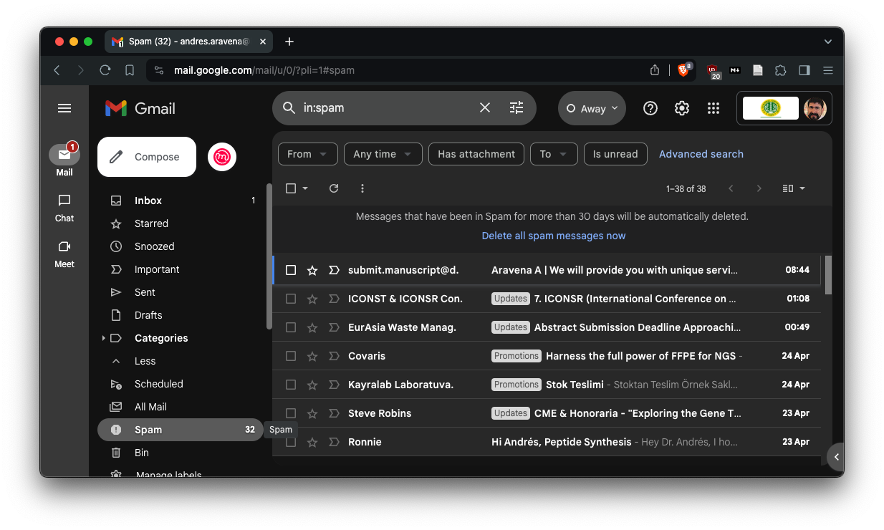Open the Meet section in sidebar
Viewport: 884px width, 530px height.
(64, 254)
